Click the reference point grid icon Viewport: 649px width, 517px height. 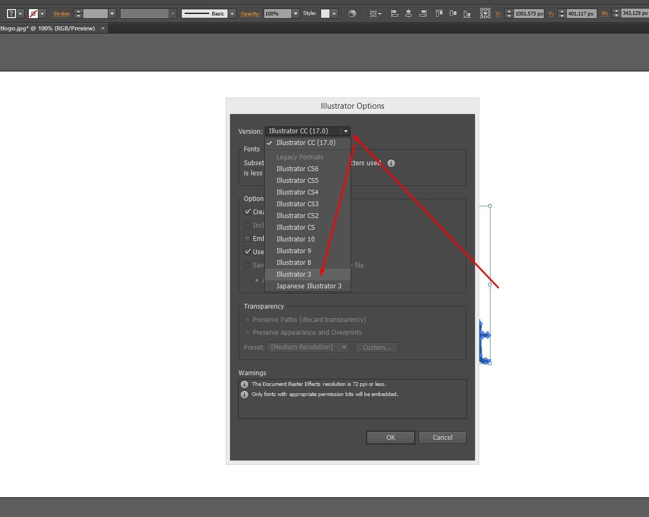coord(485,13)
